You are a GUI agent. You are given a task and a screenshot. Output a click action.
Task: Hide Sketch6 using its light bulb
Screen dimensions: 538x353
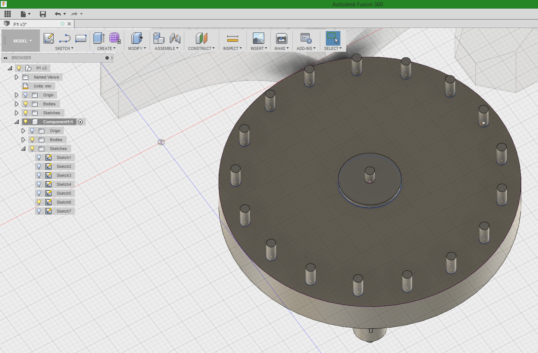(x=39, y=202)
